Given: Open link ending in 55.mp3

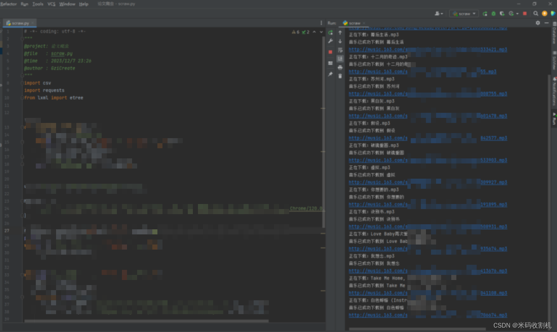Looking at the screenshot, I should 422,72.
